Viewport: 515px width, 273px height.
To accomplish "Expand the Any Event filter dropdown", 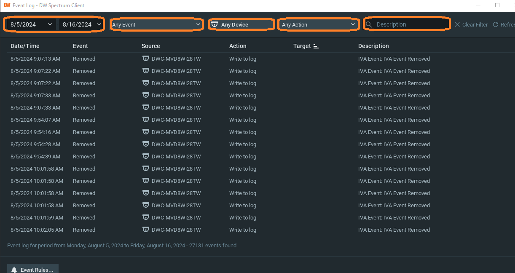I will point(198,24).
